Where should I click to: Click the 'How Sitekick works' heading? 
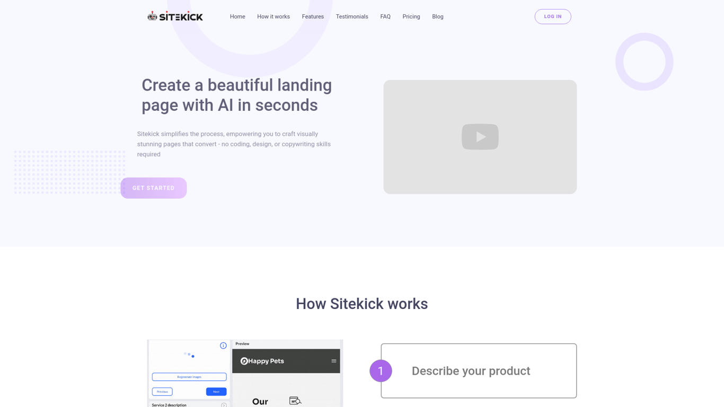[362, 304]
